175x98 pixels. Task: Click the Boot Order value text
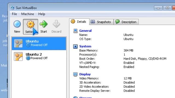point(145,59)
